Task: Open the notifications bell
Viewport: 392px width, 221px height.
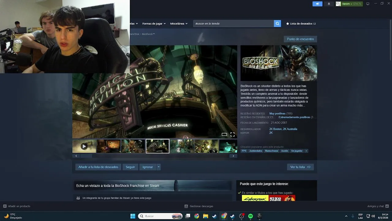Action: pyautogui.click(x=329, y=4)
